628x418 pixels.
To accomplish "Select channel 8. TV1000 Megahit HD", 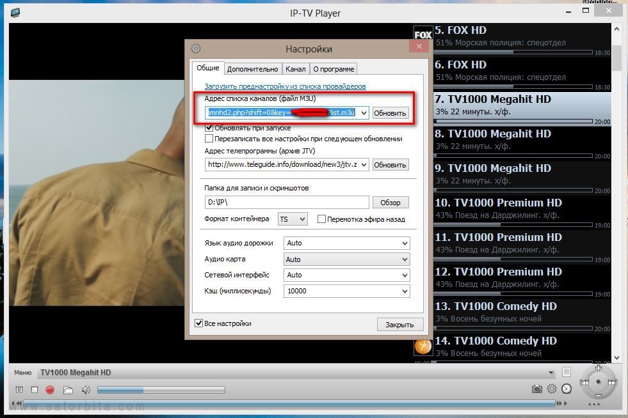I will pos(522,144).
